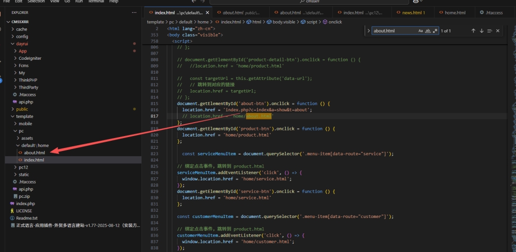516x252 pixels.
Task: Click the Readme.txt info icon
Action: tap(12, 218)
